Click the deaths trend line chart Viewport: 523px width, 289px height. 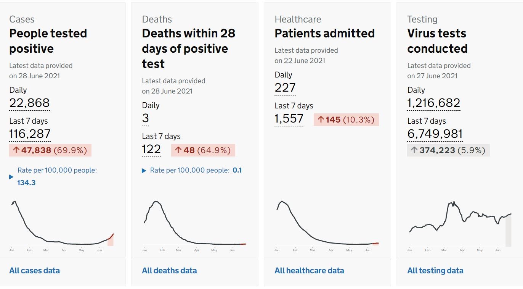click(x=194, y=226)
